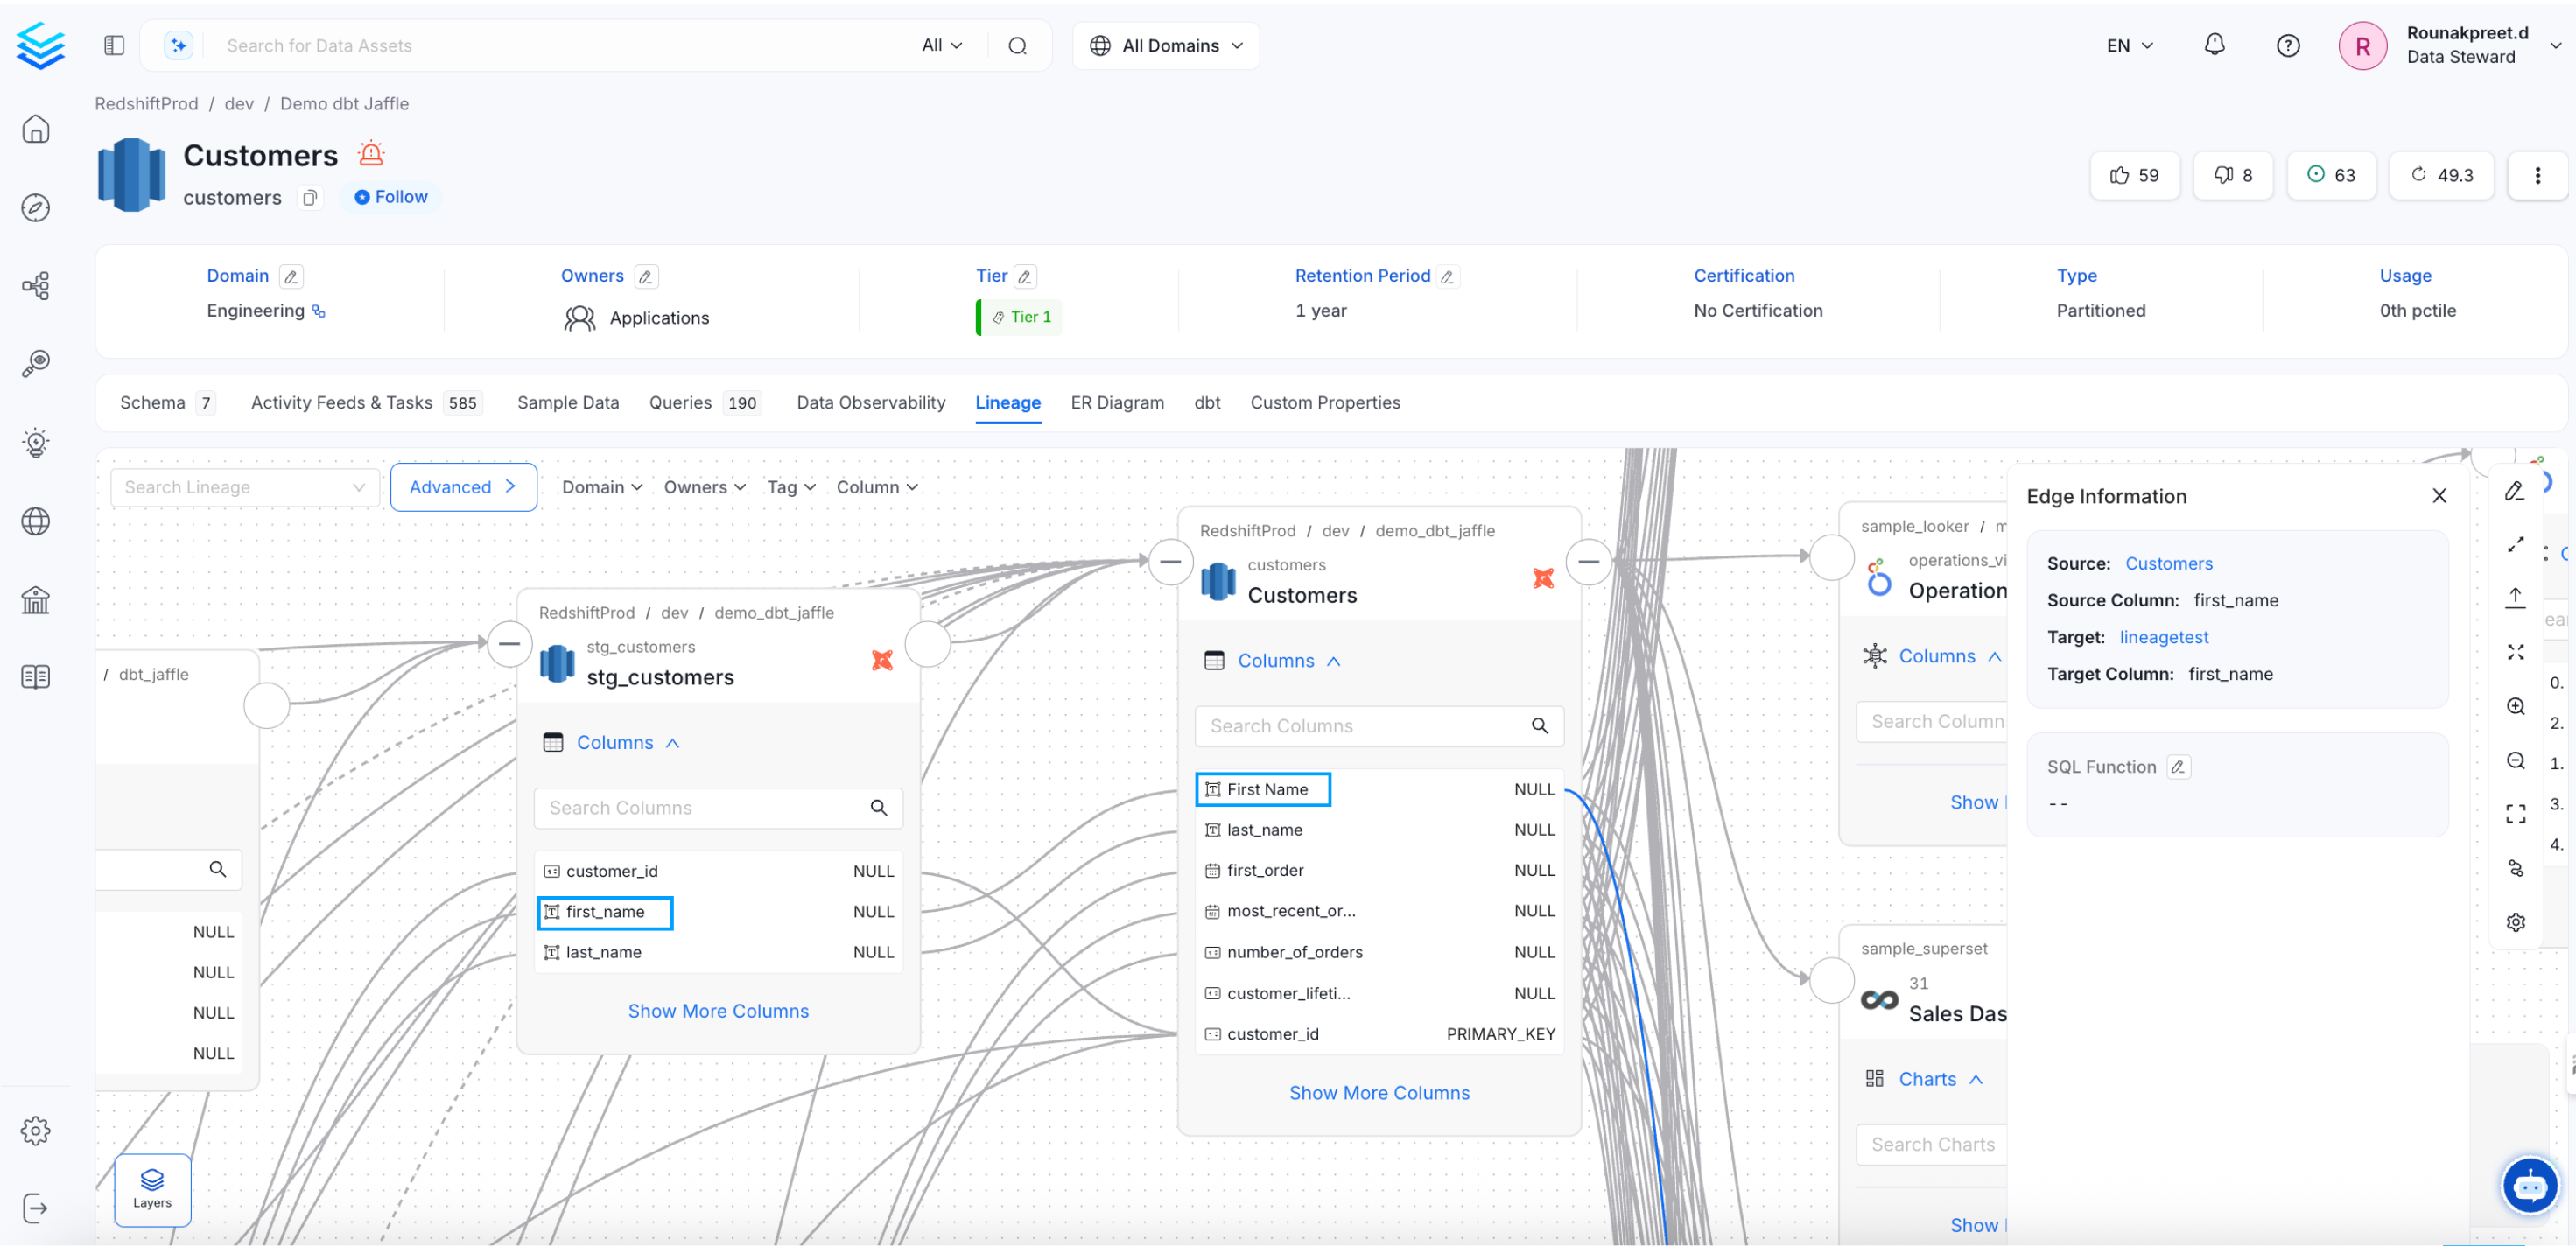This screenshot has height=1246, width=2576.
Task: Copy the customers table name
Action: tap(310, 198)
